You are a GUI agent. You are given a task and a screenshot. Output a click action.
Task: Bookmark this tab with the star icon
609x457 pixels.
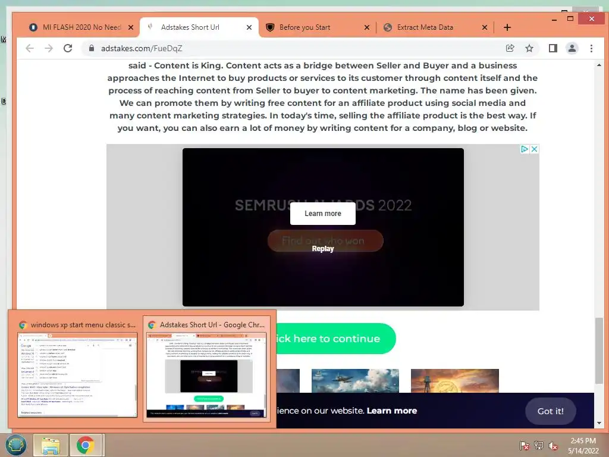tap(529, 48)
